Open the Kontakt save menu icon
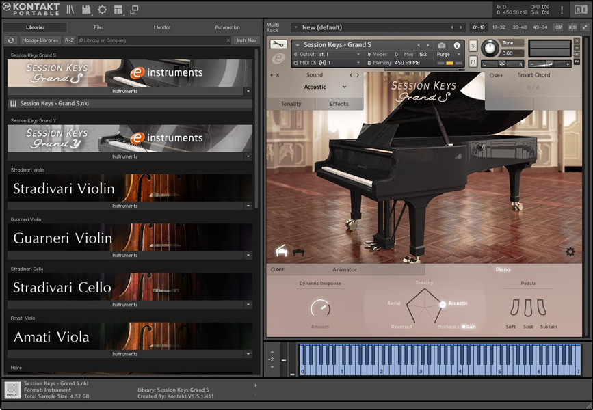 pyautogui.click(x=86, y=10)
